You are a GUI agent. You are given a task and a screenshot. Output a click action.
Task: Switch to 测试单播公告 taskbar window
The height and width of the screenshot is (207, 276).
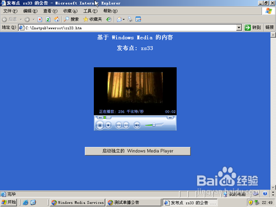[x=134, y=203]
